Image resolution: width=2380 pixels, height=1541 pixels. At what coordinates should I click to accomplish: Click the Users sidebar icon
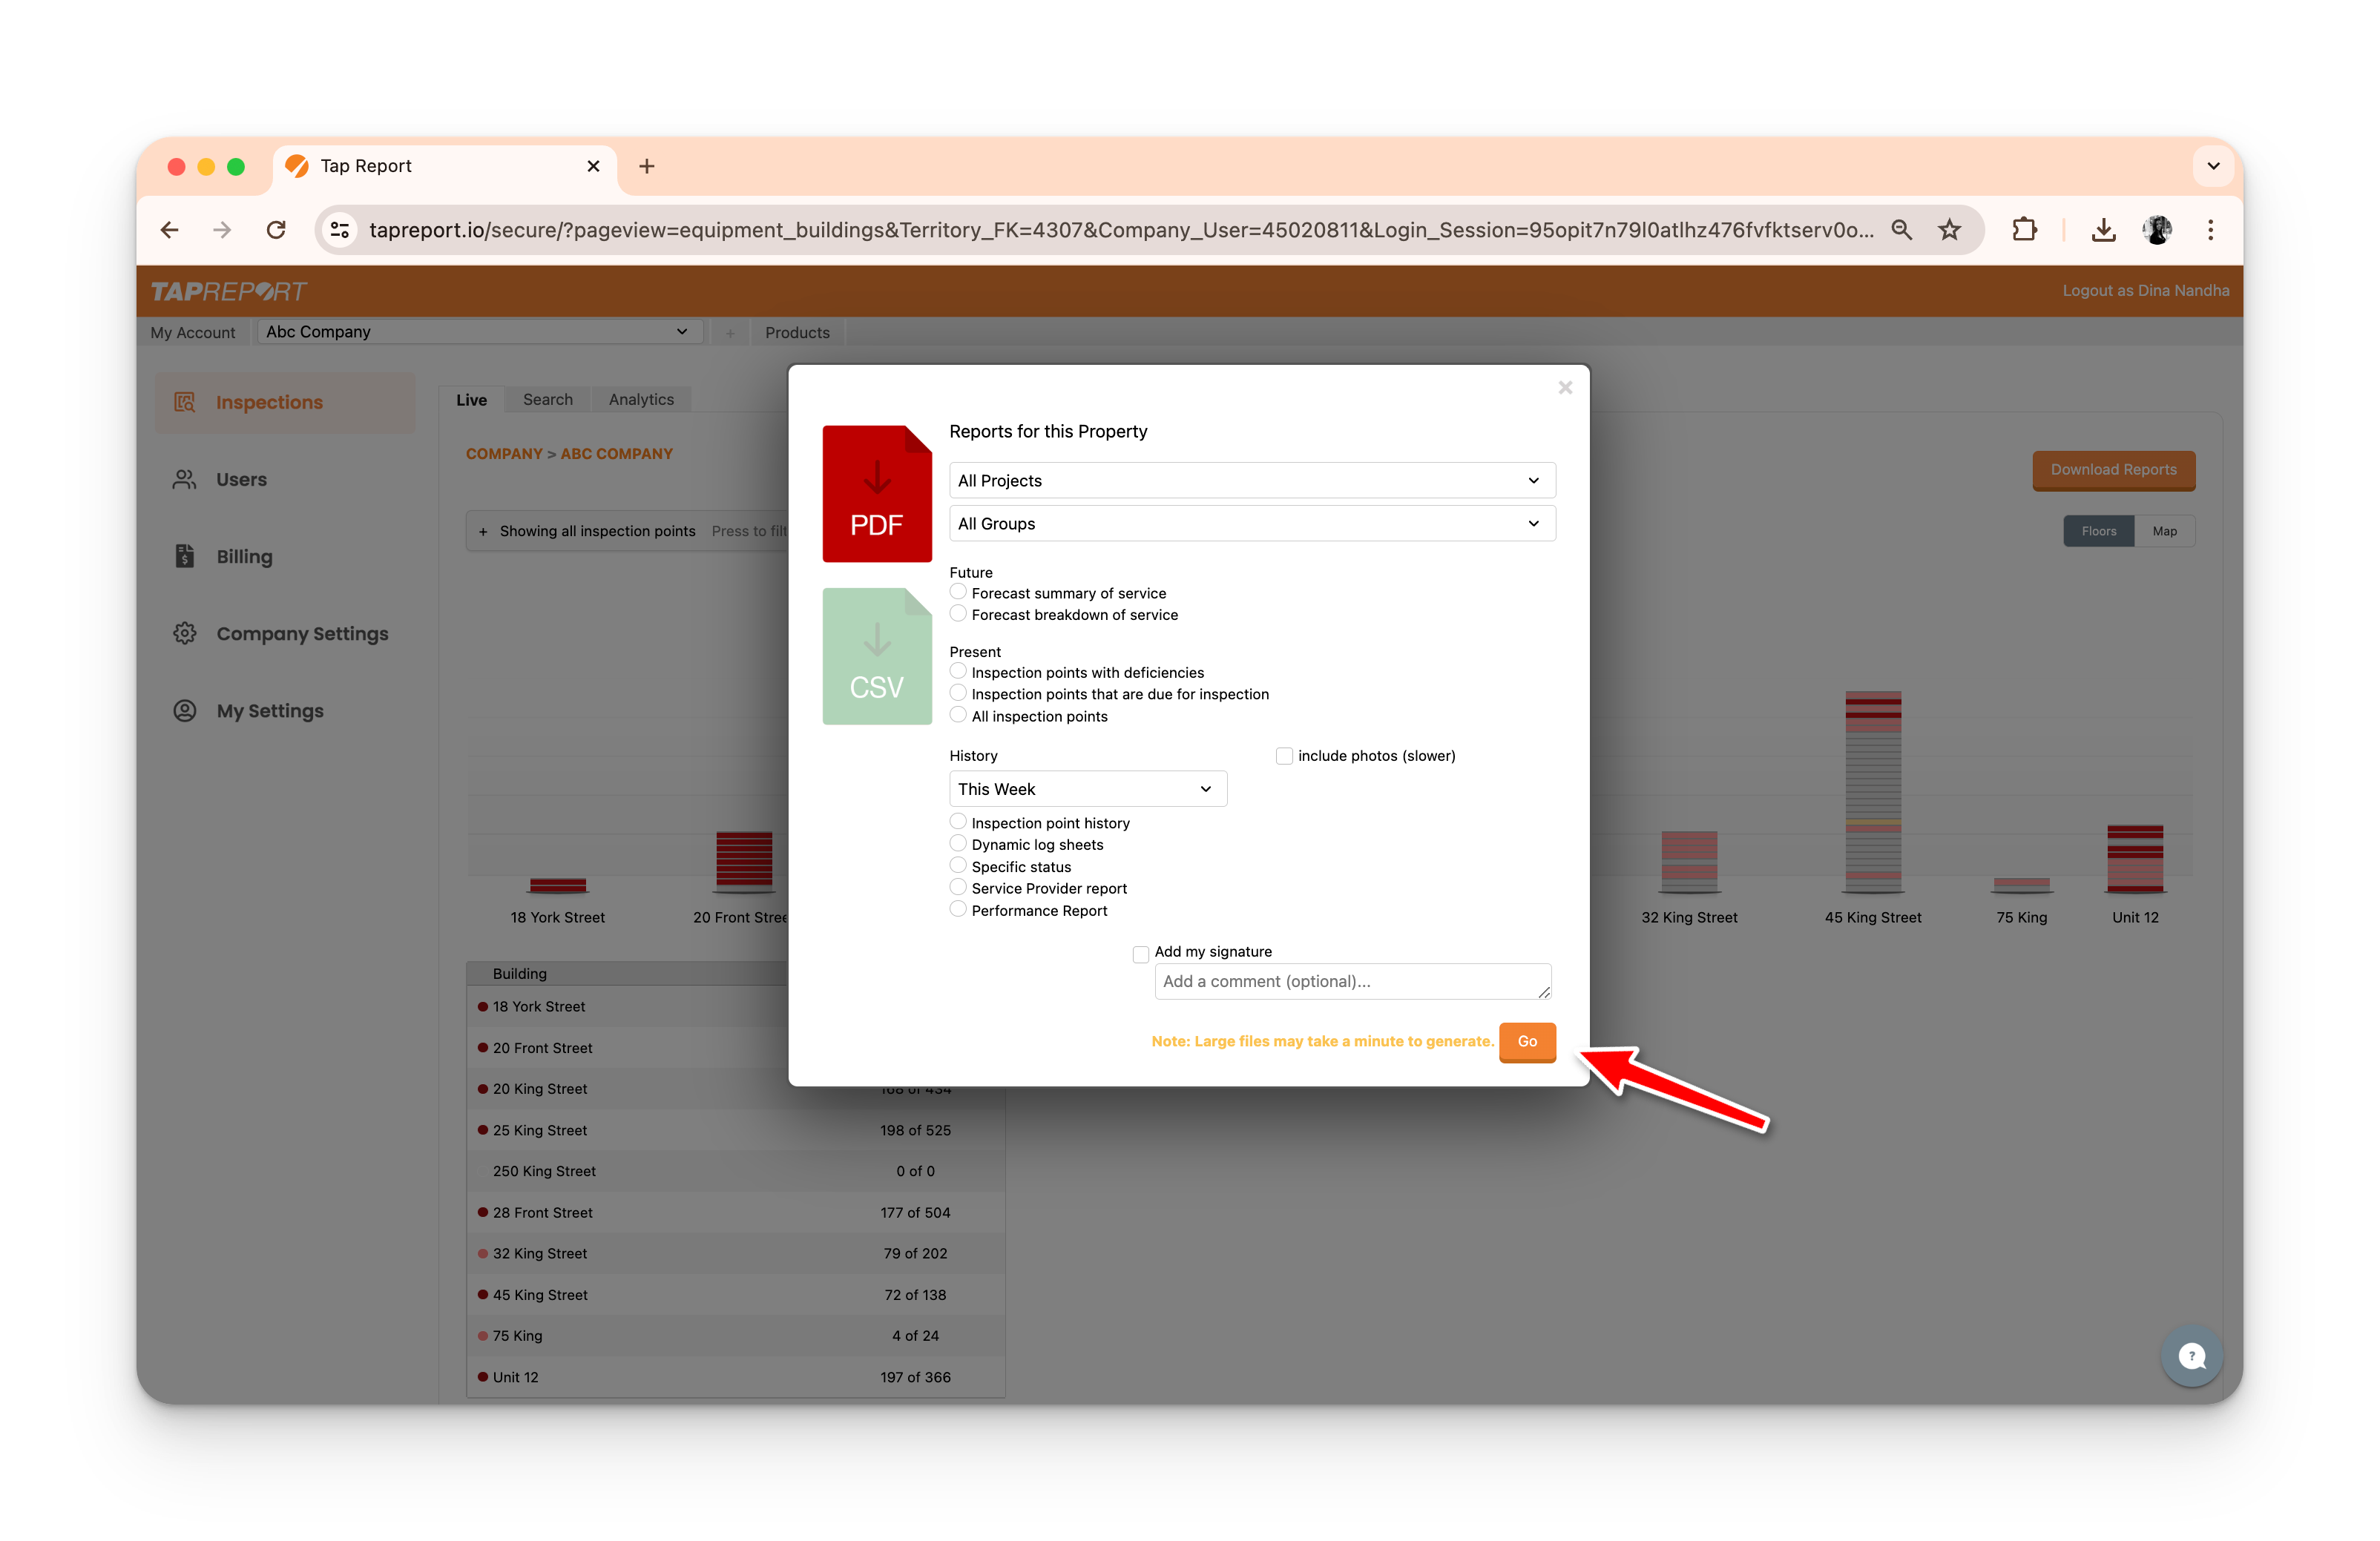pyautogui.click(x=185, y=480)
